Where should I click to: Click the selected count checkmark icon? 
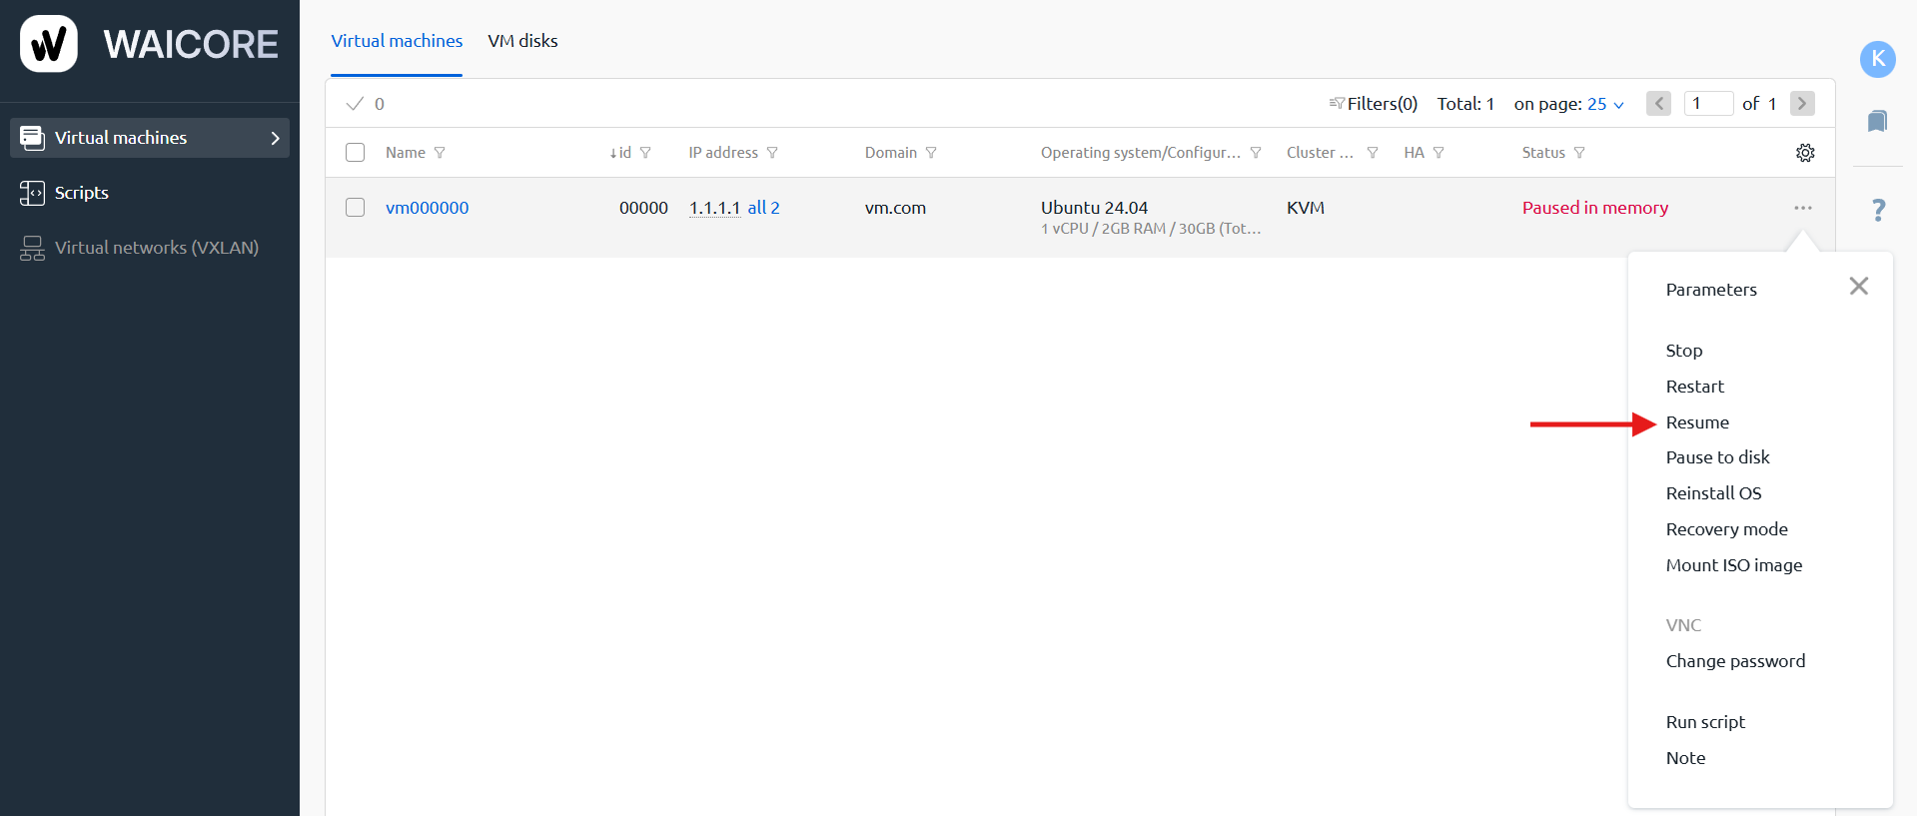355,104
